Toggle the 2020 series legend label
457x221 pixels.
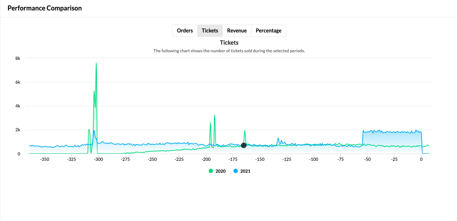[x=221, y=171]
